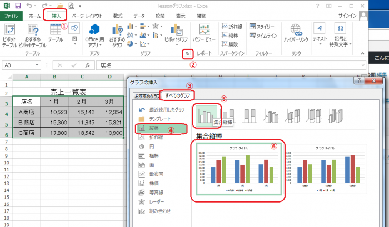Select 縦棒 column chart type

[x=161, y=128]
